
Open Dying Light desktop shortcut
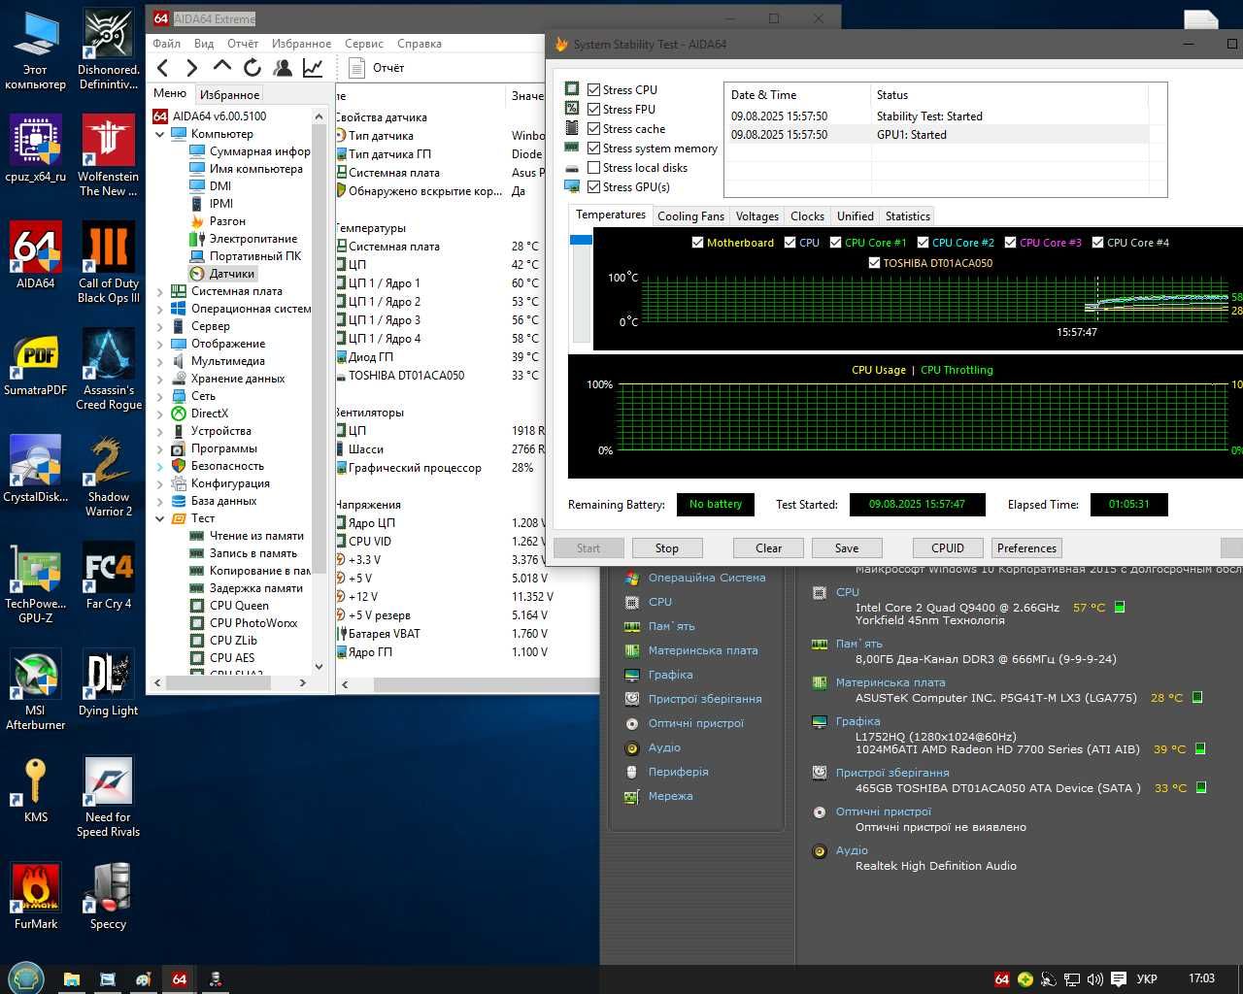coord(109,682)
